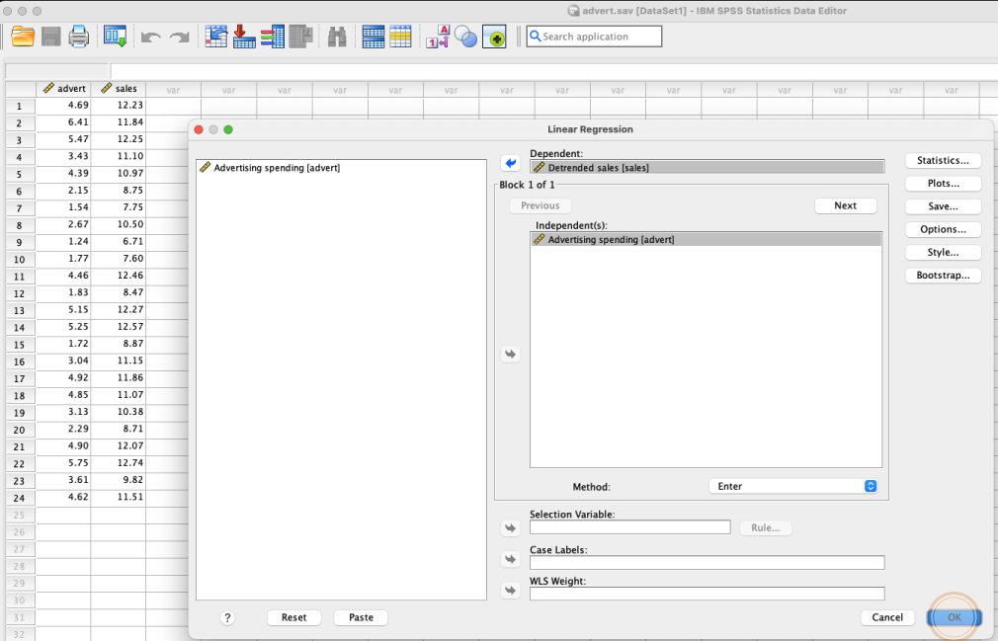Click the question mark help button

pyautogui.click(x=227, y=617)
